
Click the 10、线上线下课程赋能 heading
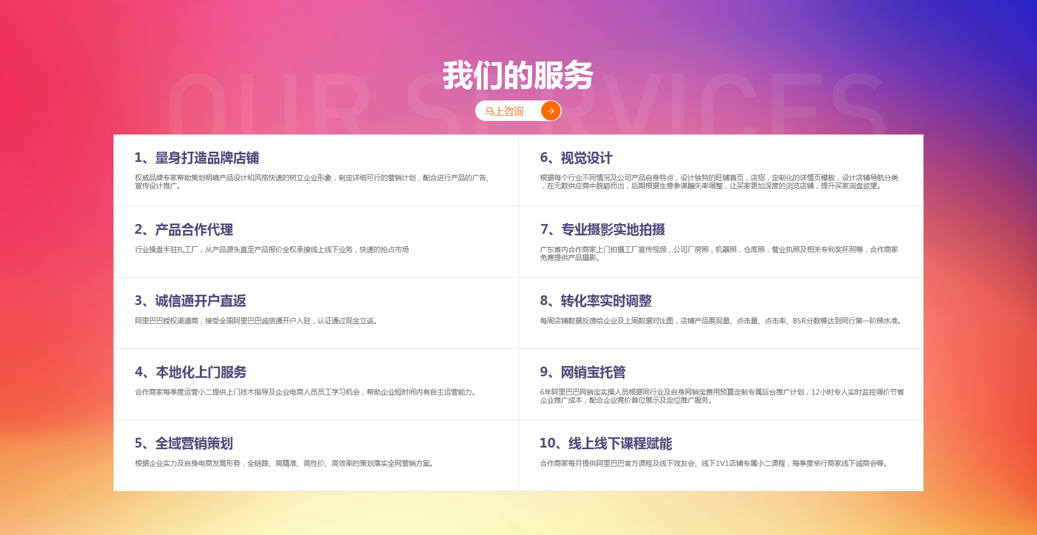pos(605,443)
